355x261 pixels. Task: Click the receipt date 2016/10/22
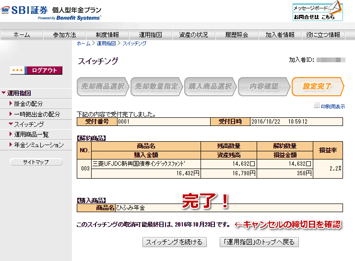tap(266, 122)
